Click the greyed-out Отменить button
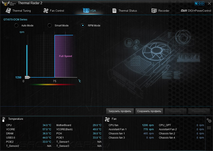 coord(175,111)
